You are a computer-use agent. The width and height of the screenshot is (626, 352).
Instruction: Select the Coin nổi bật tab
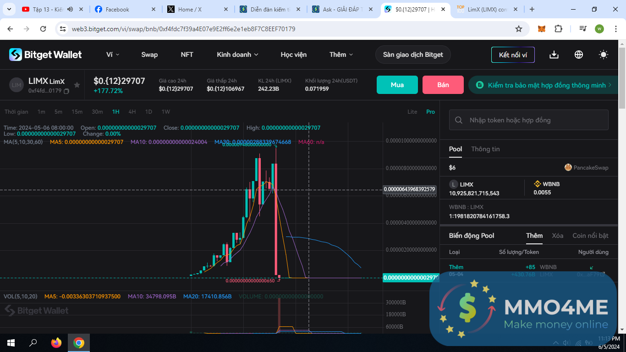591,236
